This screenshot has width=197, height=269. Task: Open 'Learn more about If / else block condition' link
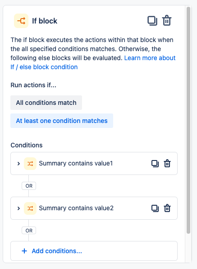coord(93,62)
